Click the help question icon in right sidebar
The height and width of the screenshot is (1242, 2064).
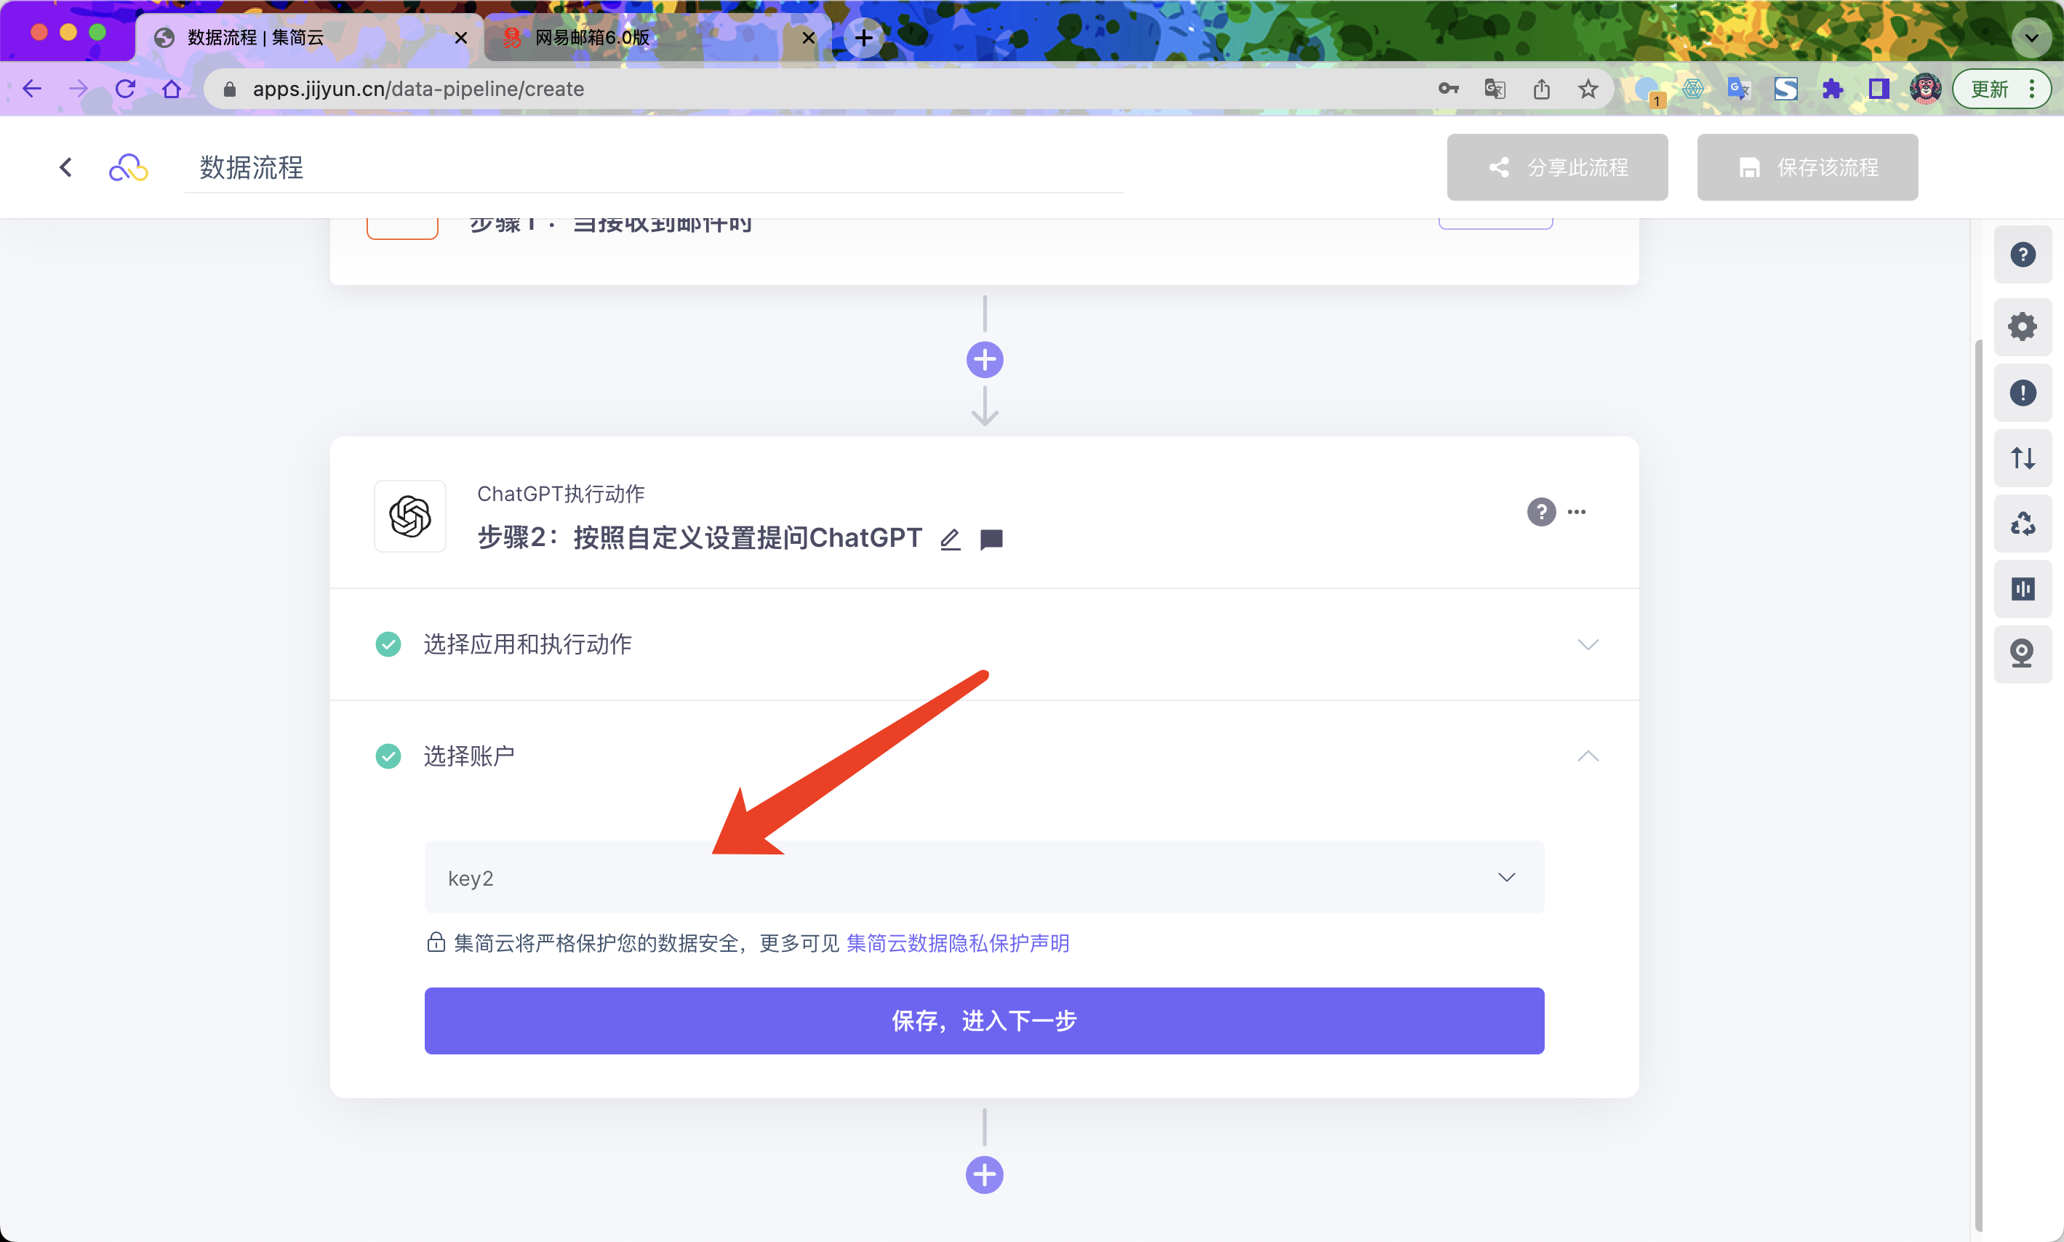pyautogui.click(x=2022, y=255)
